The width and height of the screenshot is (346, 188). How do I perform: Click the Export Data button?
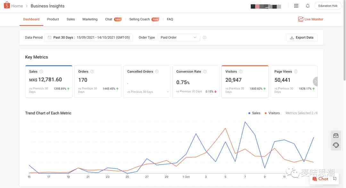[301, 37]
